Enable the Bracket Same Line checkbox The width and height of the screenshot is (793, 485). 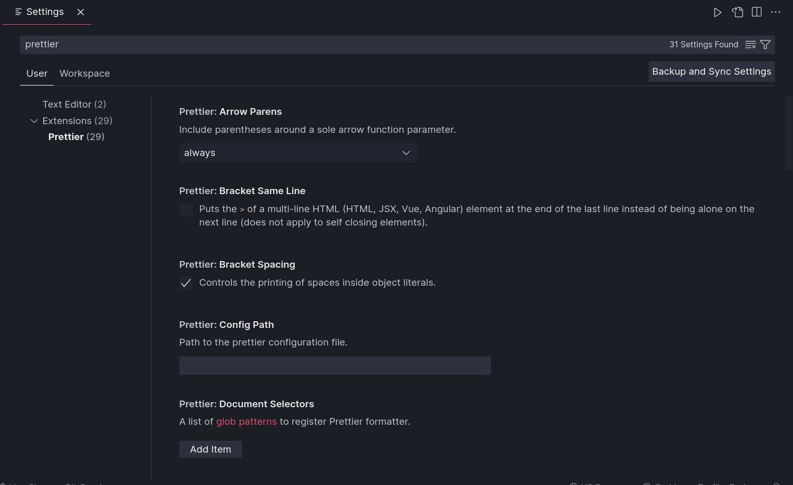click(x=186, y=210)
